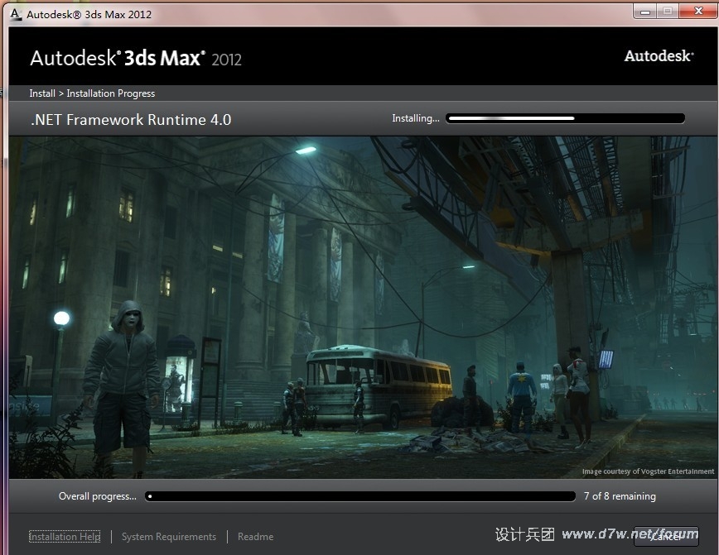Click the Overall progress bar
The image size is (719, 555).
click(x=360, y=496)
